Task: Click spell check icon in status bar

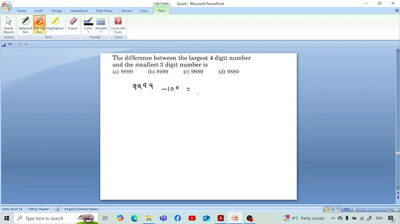Action: tap(57, 209)
